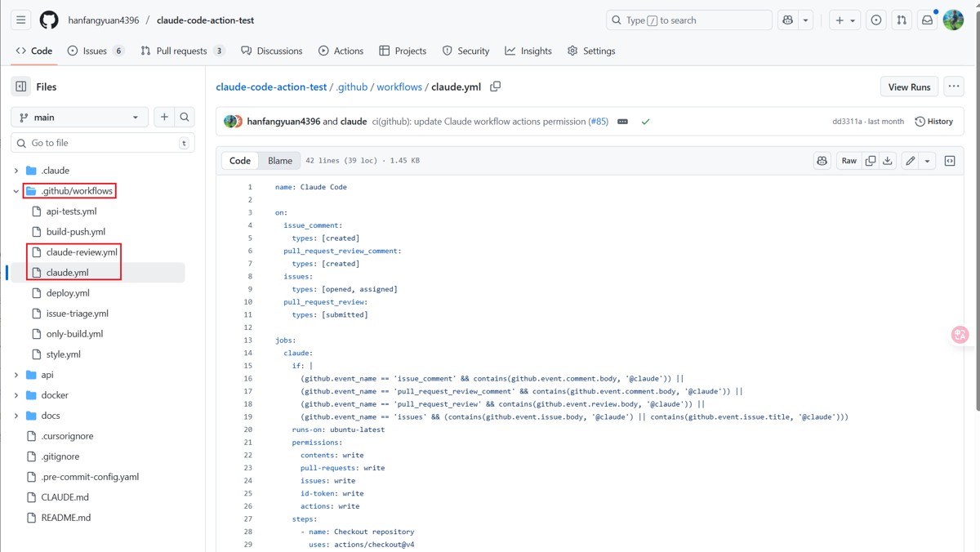Open file History

click(x=933, y=122)
